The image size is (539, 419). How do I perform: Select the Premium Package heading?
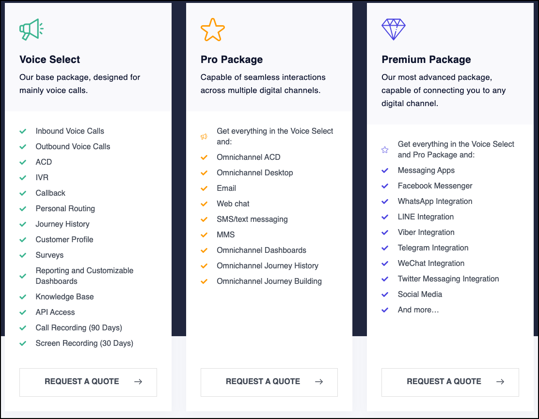coord(426,60)
